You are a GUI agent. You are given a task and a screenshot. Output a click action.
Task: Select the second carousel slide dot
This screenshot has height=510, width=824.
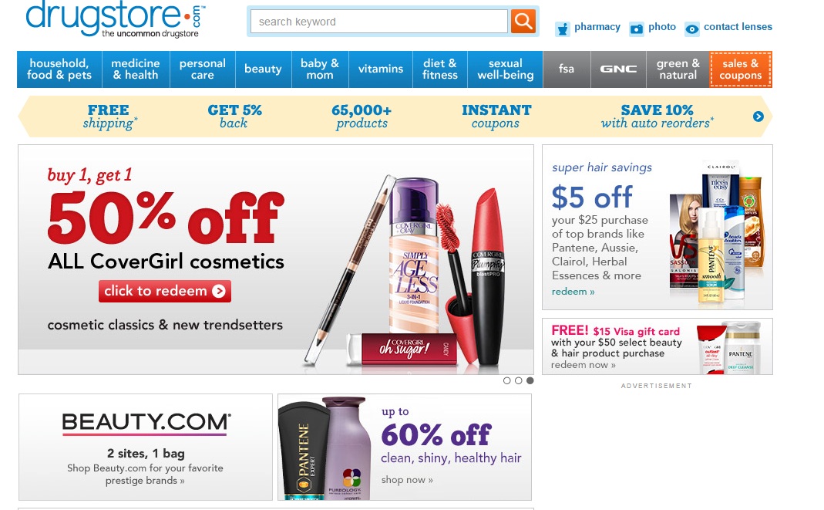[518, 380]
